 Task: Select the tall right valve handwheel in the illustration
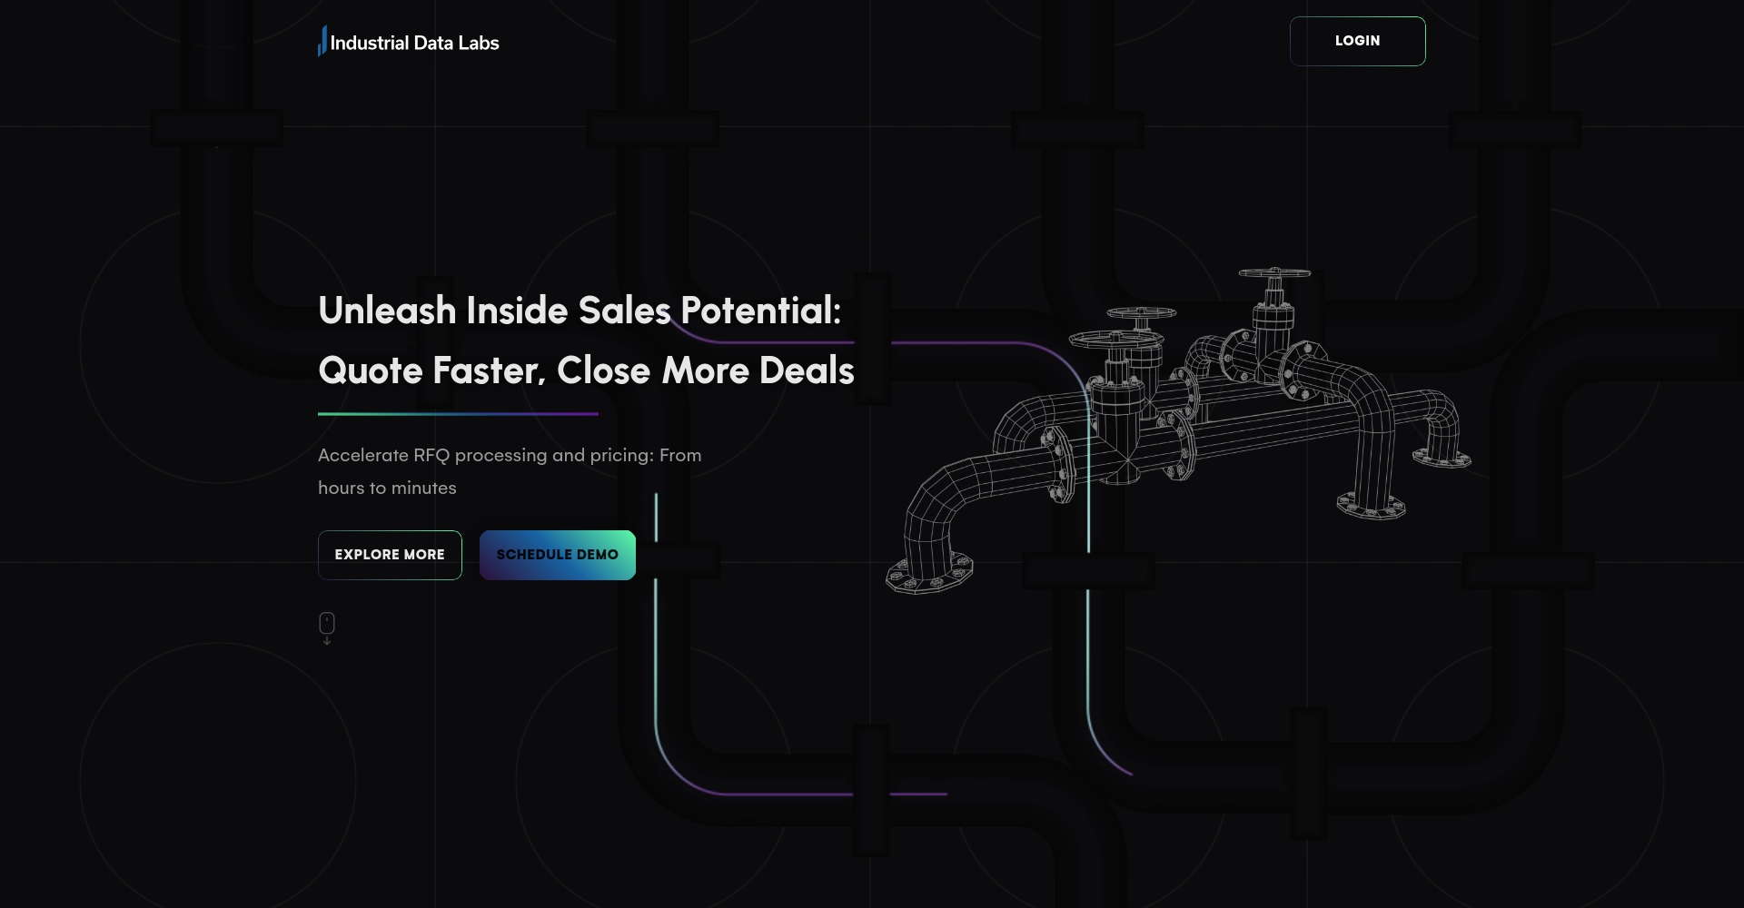point(1276,274)
